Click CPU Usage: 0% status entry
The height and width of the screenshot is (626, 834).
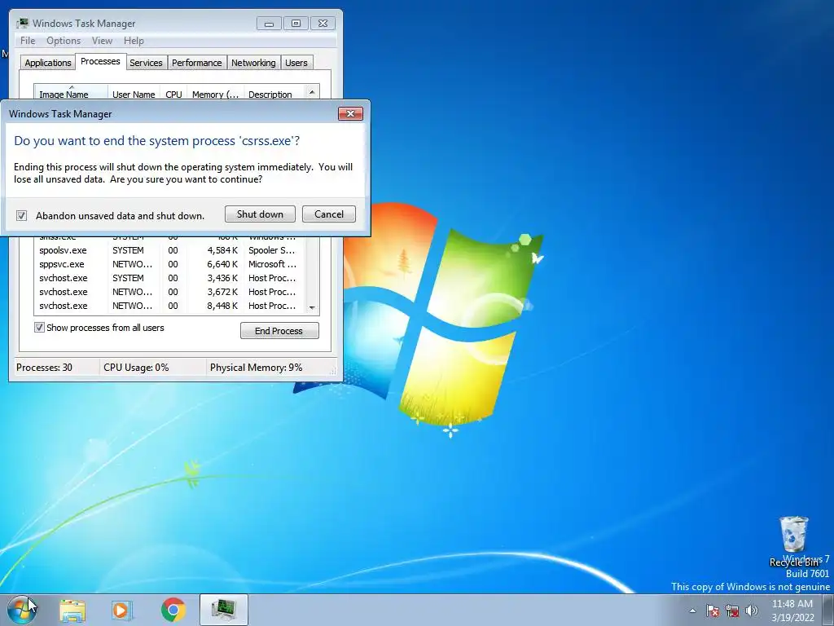tap(136, 368)
